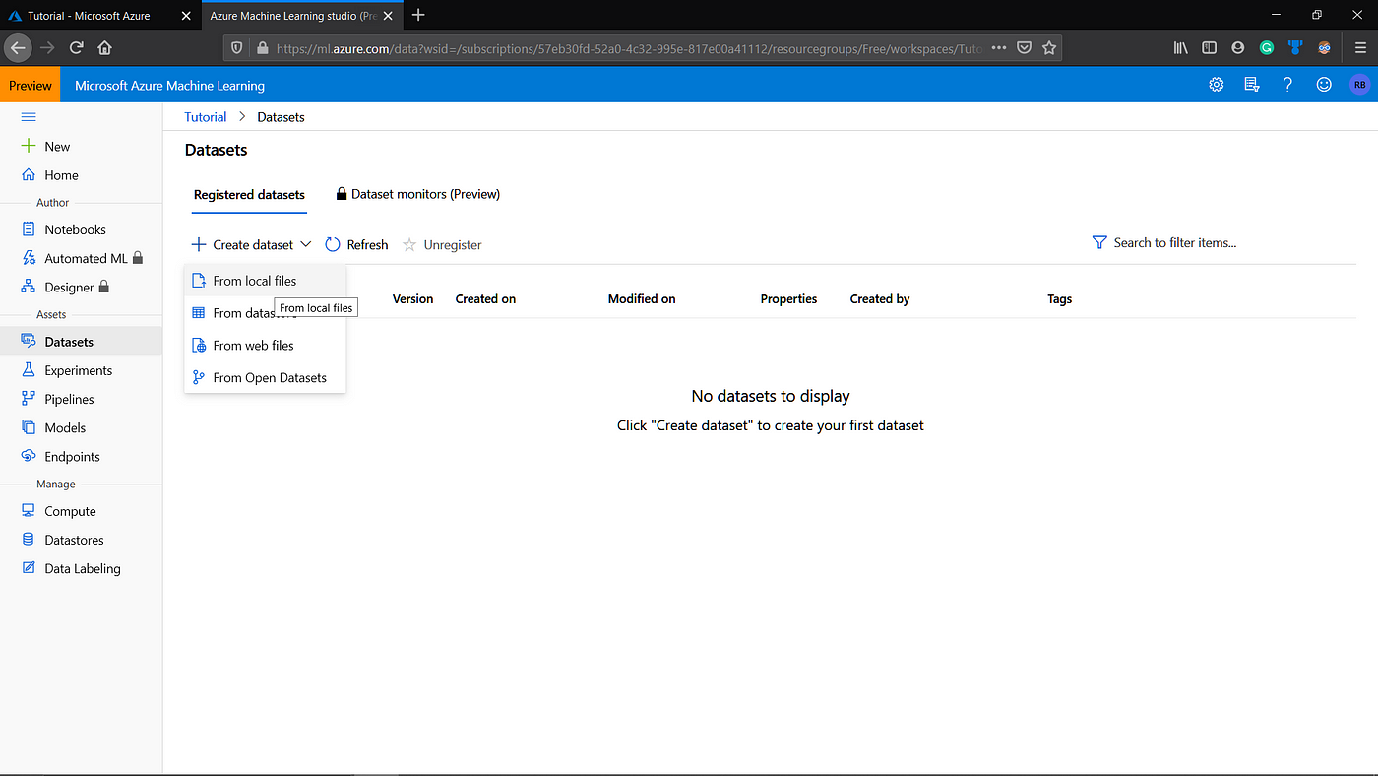Viewport: 1378px width, 776px height.
Task: Click the Preview badge in the header
Action: (x=31, y=86)
